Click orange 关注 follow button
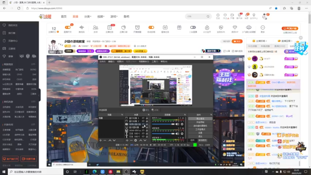311x175 pixels. (237, 41)
